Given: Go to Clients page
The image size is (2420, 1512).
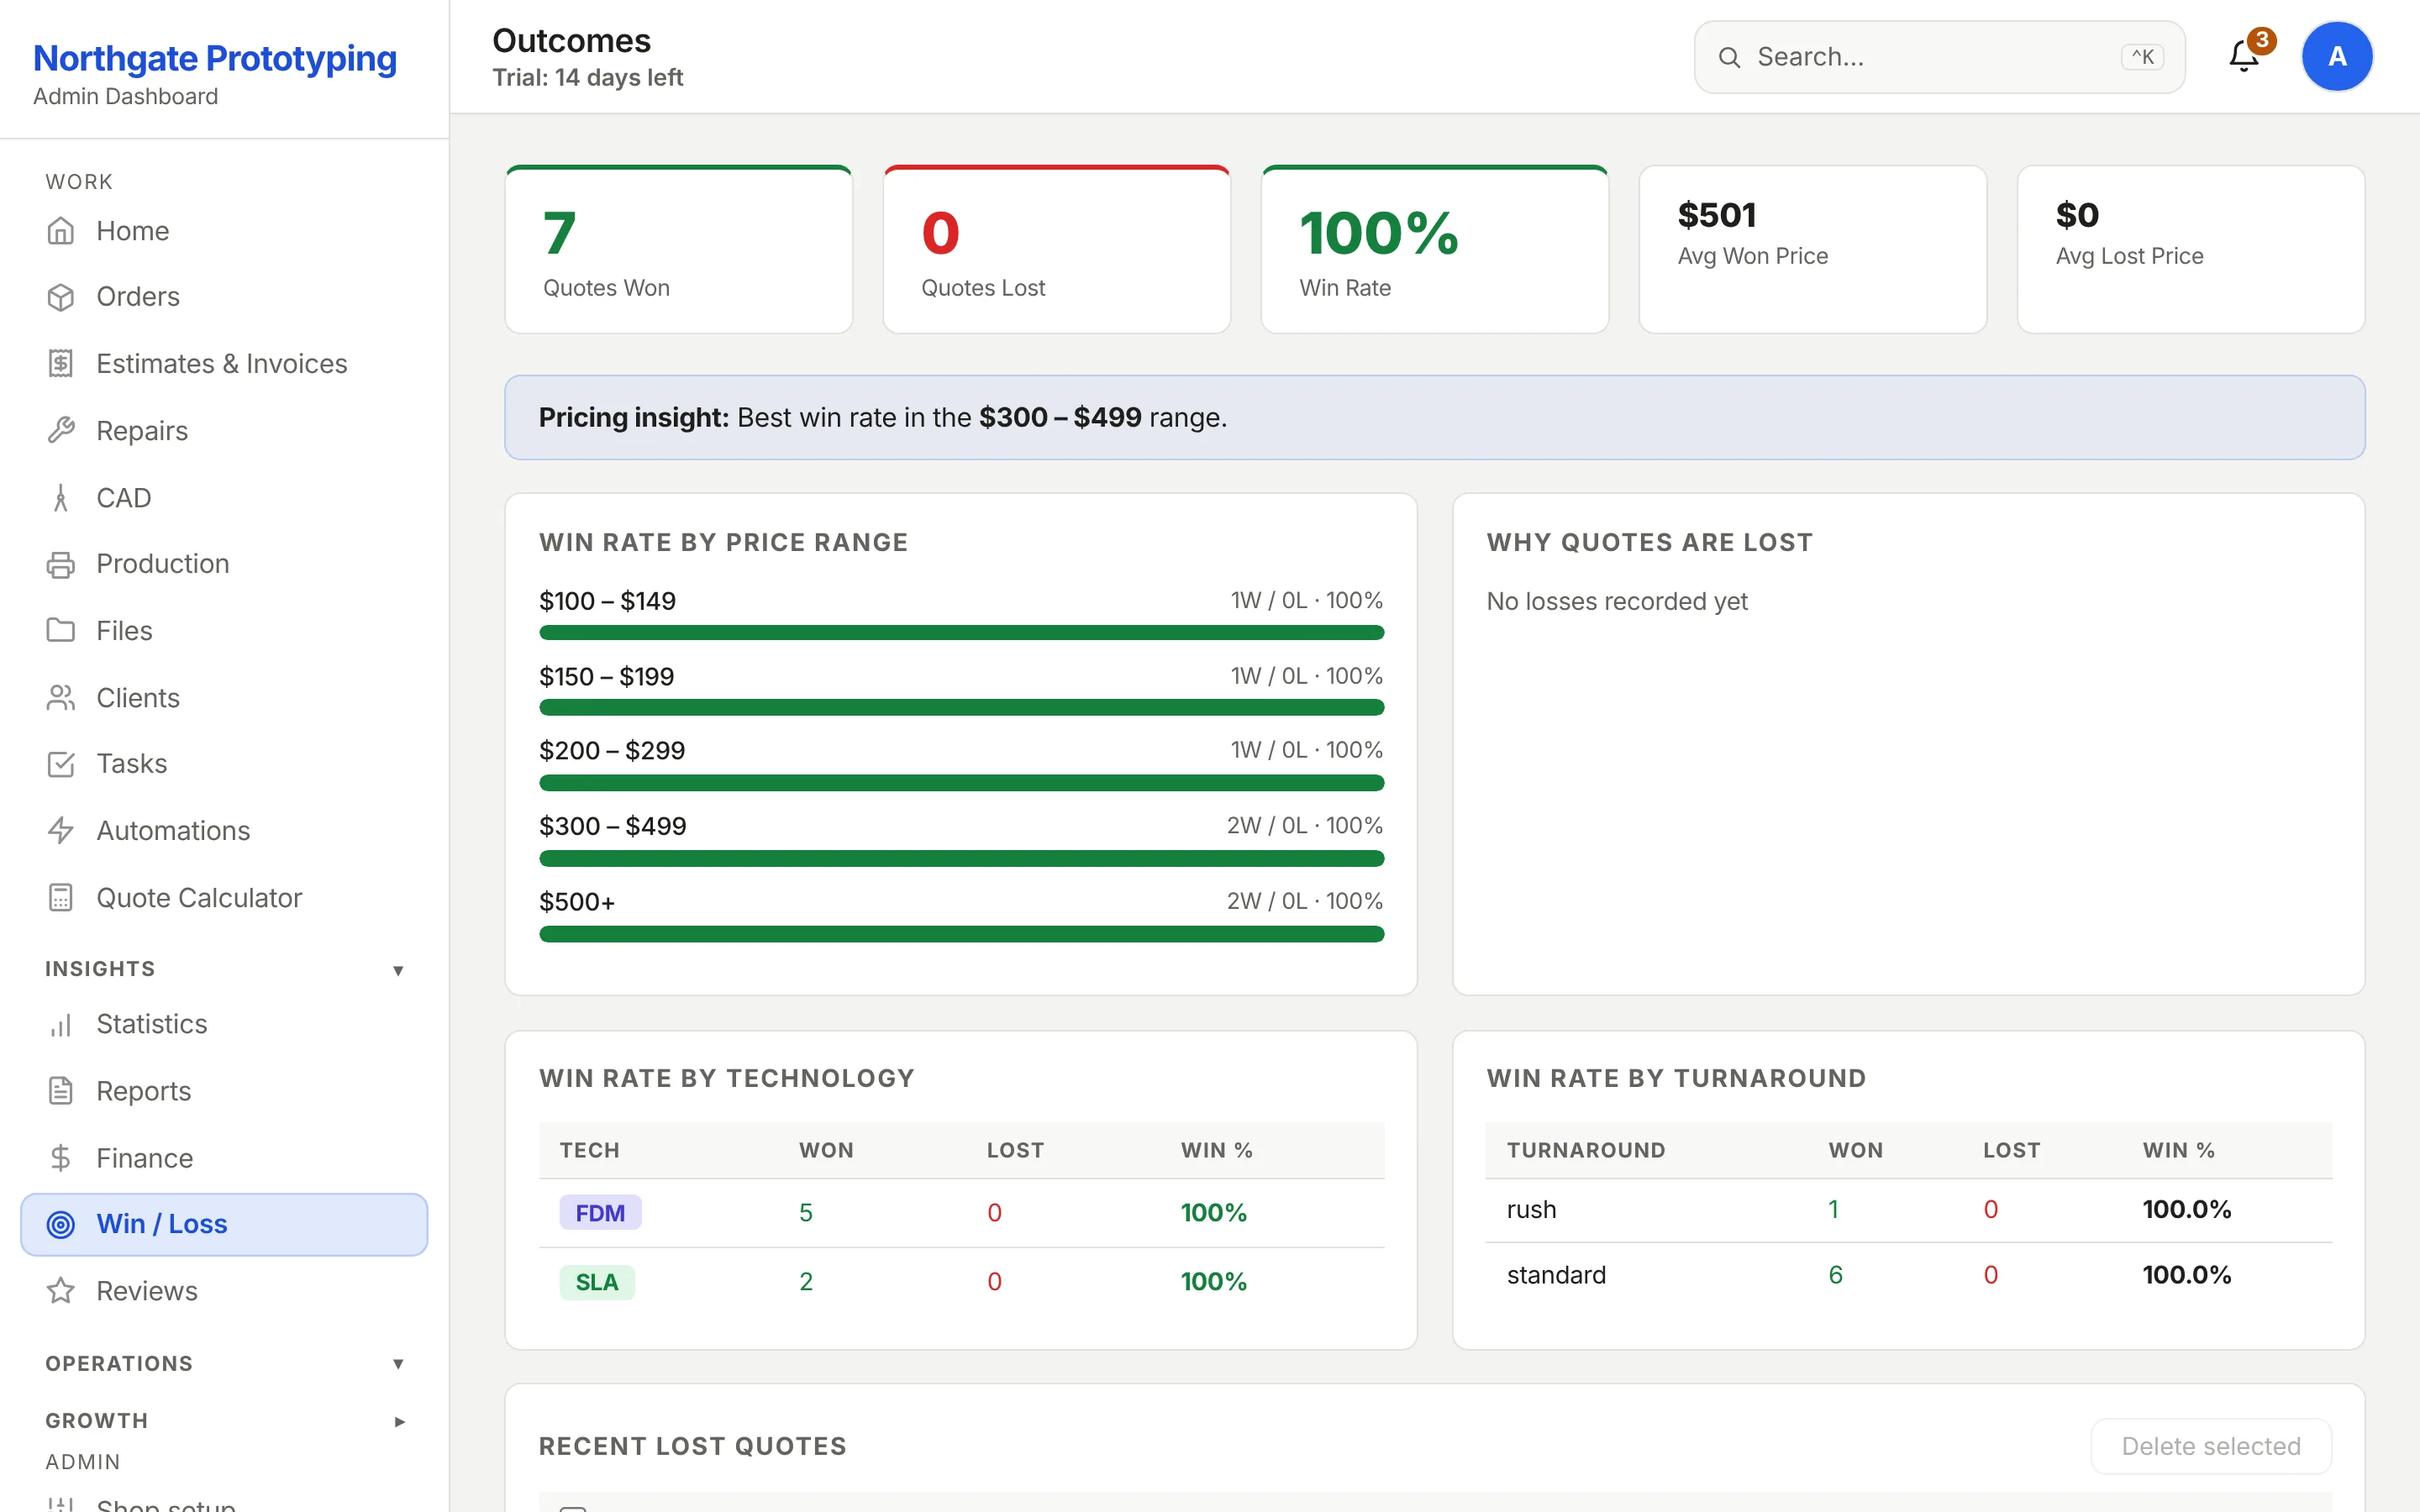Looking at the screenshot, I should click(224, 698).
